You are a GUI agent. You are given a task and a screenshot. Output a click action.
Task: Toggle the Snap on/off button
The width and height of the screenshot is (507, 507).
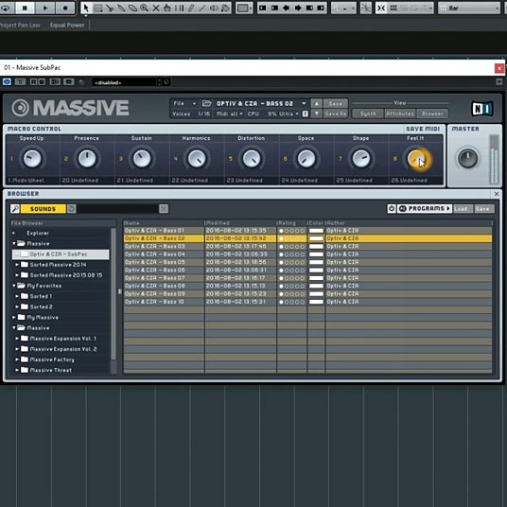(381, 9)
